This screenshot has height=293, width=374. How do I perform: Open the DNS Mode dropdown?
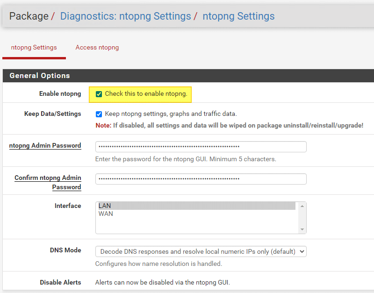coord(201,251)
